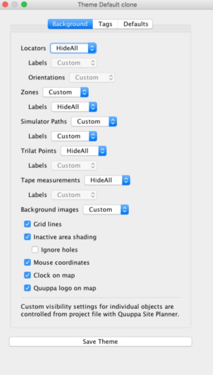This screenshot has width=213, height=375.
Task: Open the Zones visibility dropdown
Action: coord(66,92)
